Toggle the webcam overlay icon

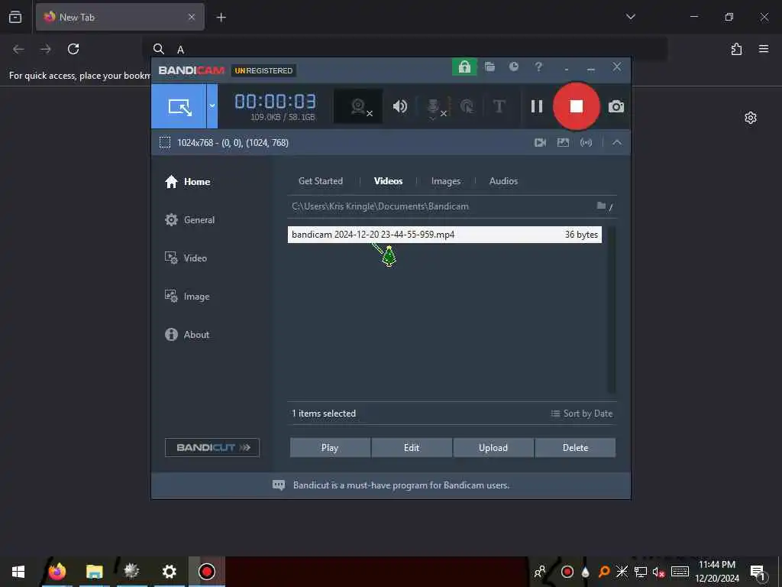coord(358,106)
